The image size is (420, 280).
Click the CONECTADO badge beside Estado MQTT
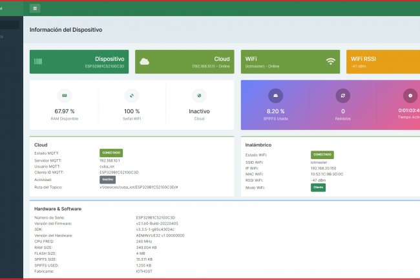pyautogui.click(x=111, y=153)
